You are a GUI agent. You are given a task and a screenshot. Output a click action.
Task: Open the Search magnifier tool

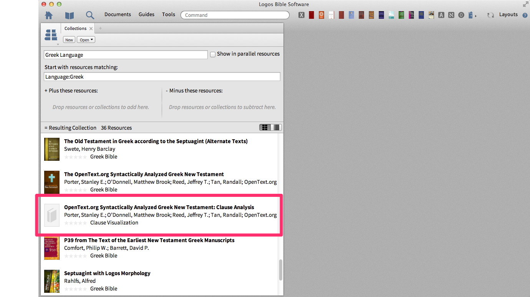click(90, 15)
